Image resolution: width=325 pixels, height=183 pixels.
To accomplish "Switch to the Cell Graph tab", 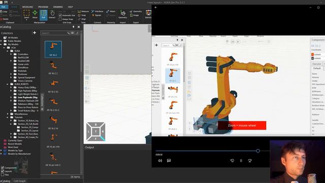I will 19,181.
